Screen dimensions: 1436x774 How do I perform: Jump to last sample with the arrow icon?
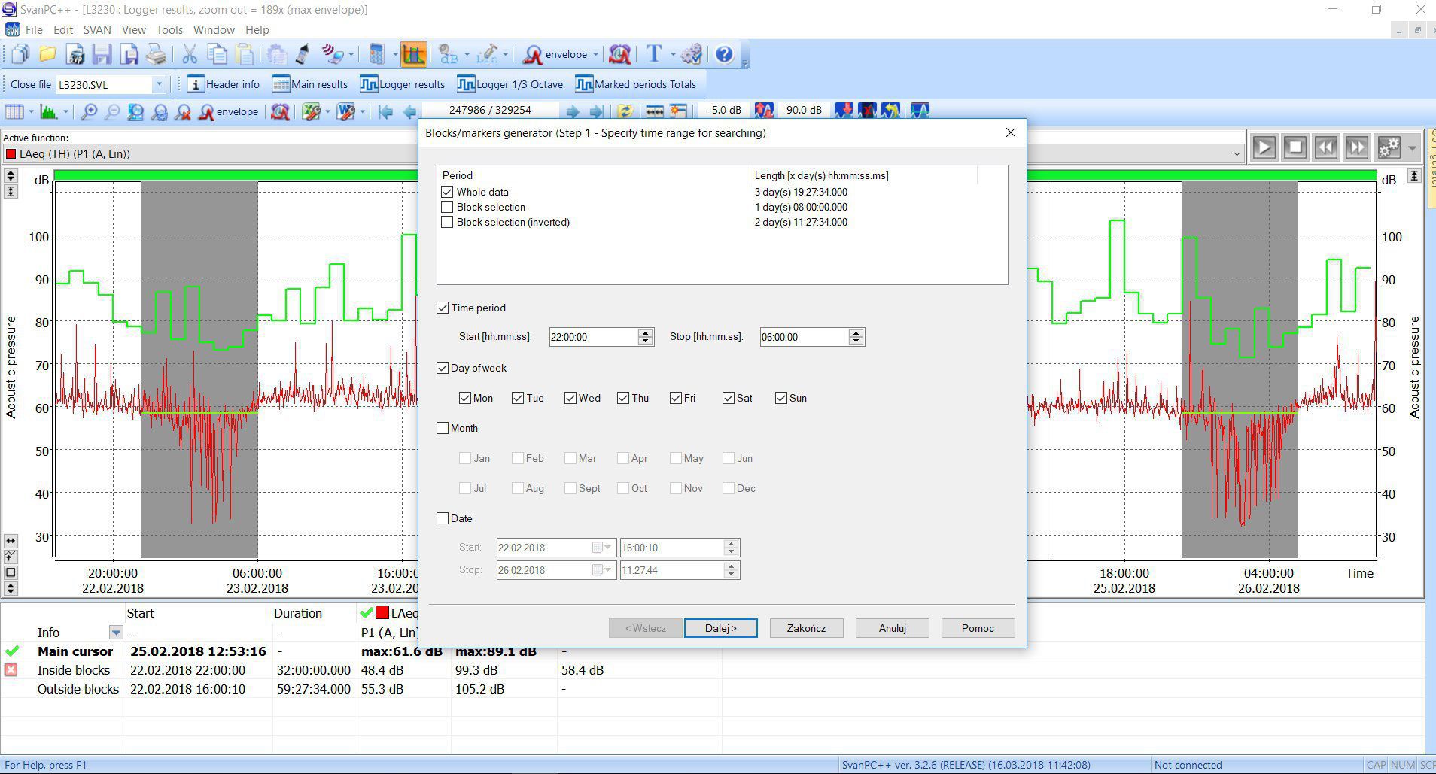pyautogui.click(x=597, y=112)
